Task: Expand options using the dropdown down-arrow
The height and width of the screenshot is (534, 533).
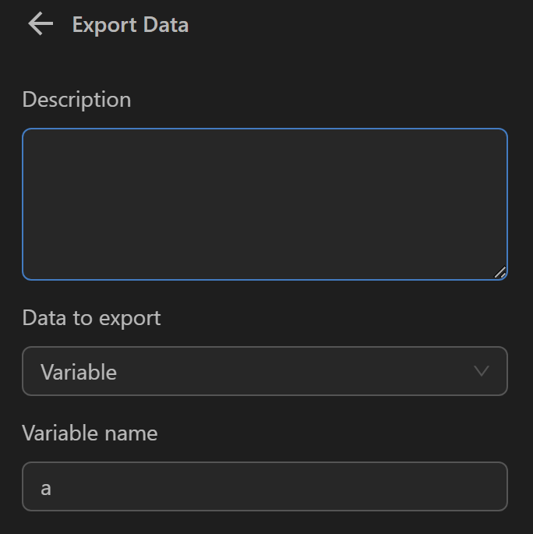Action: pyautogui.click(x=482, y=371)
